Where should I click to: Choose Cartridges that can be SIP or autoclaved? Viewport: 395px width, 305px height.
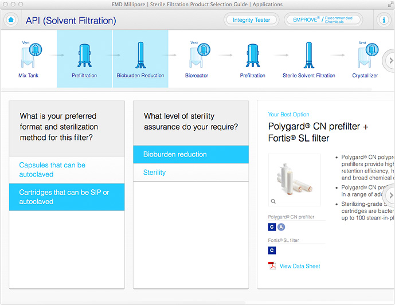[x=67, y=197]
